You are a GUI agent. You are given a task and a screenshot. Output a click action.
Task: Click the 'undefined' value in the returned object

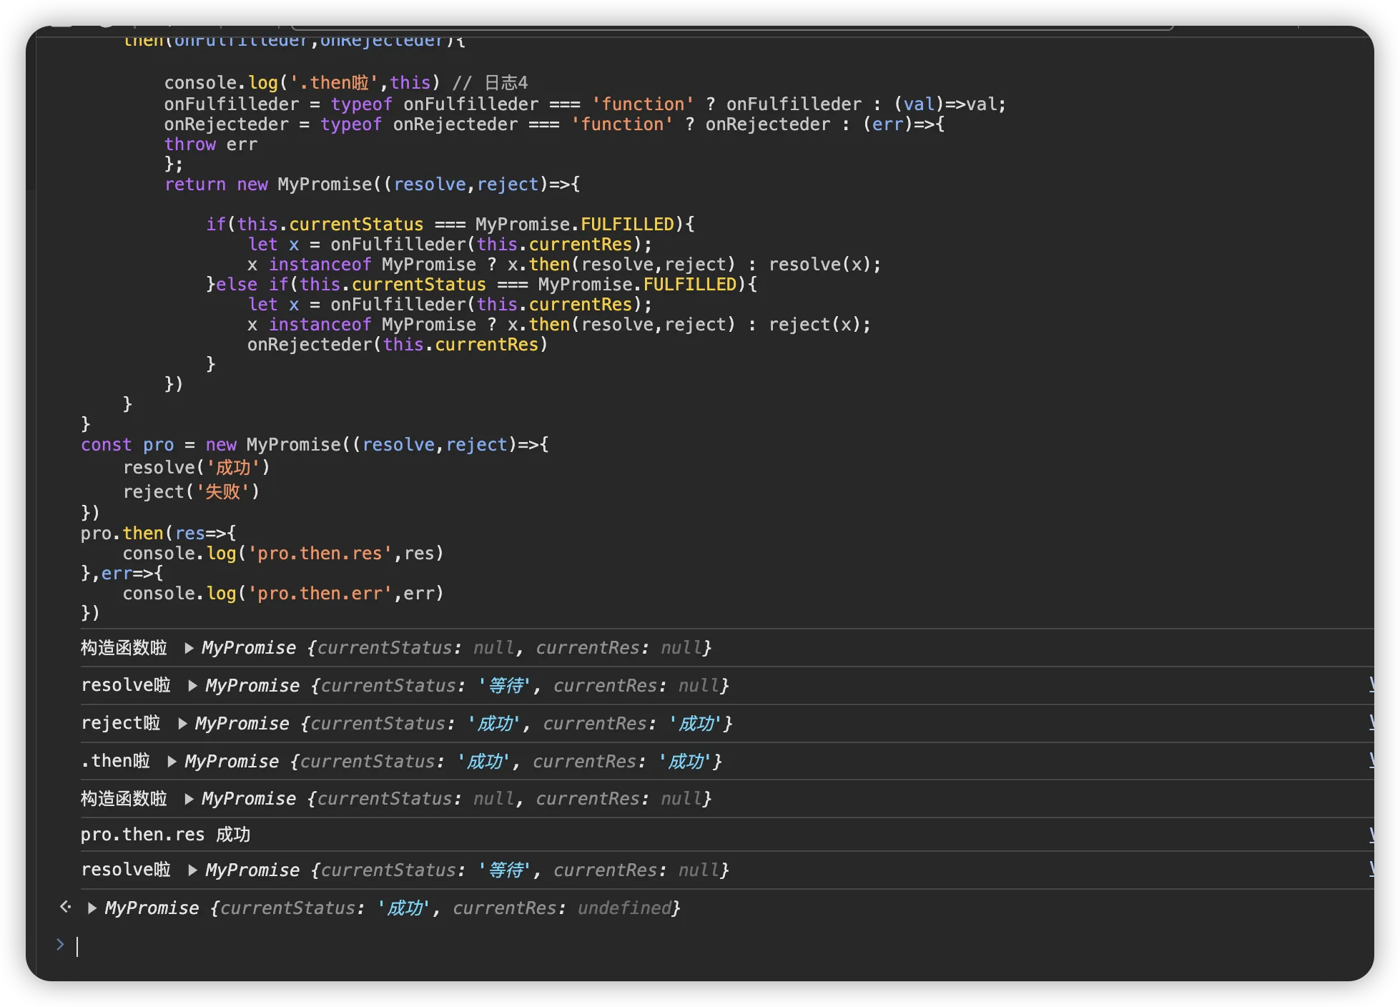tap(624, 908)
